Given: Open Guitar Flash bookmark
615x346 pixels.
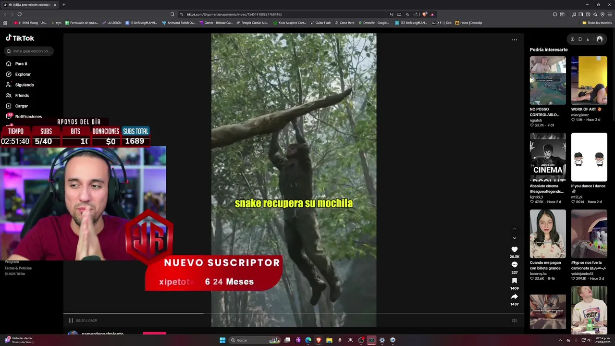Looking at the screenshot, I should (320, 23).
